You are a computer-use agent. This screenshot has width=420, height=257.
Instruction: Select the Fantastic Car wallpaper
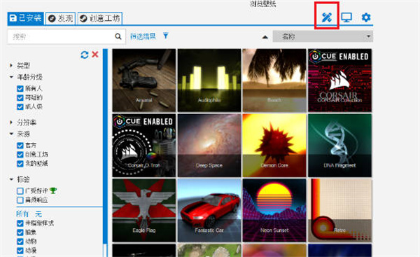click(209, 210)
